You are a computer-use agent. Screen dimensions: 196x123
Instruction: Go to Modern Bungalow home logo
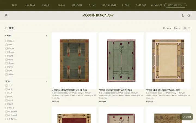(x=98, y=15)
